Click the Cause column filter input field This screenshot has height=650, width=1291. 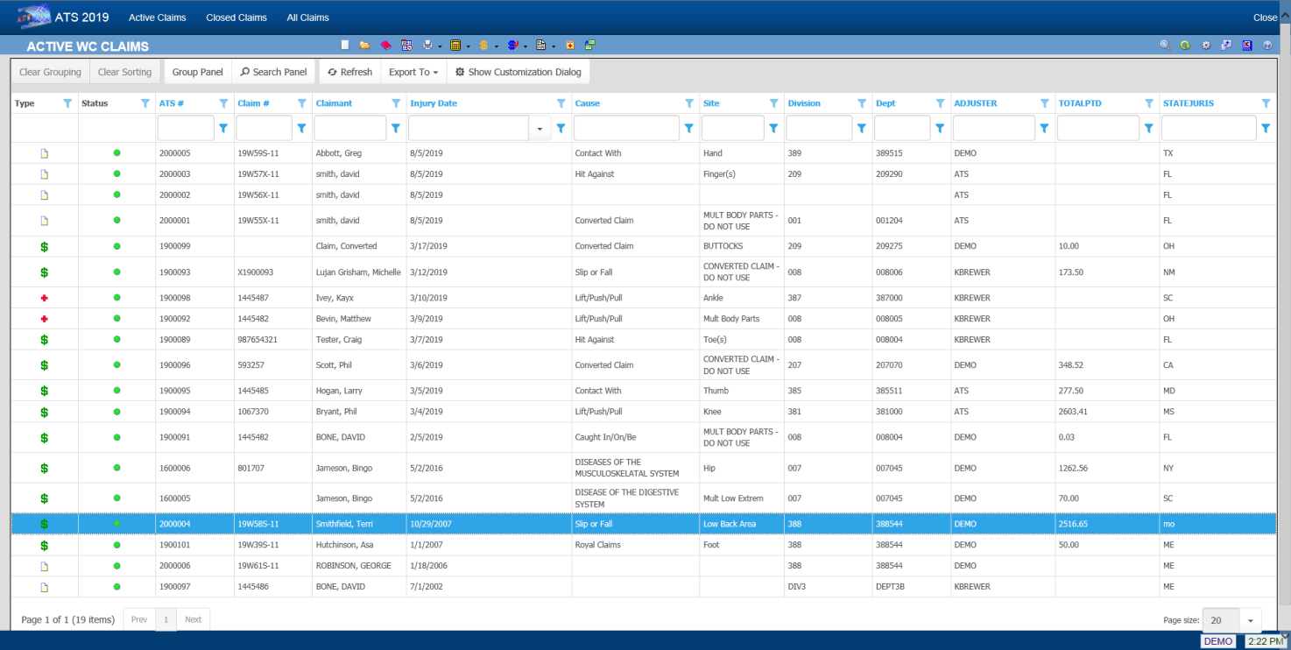click(626, 129)
